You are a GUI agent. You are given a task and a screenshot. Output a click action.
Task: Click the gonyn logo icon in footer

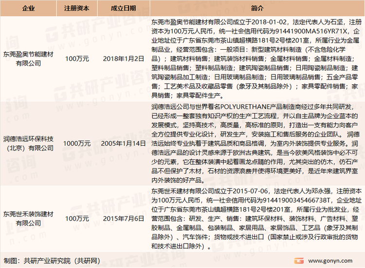click(x=299, y=261)
